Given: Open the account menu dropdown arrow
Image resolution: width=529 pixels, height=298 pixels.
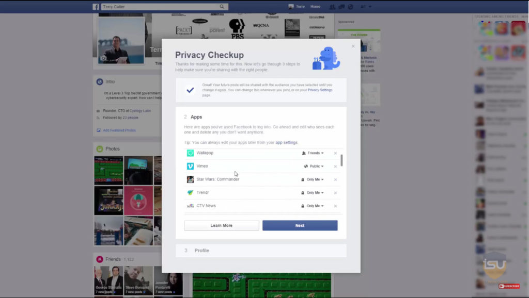Looking at the screenshot, I should pos(370,7).
